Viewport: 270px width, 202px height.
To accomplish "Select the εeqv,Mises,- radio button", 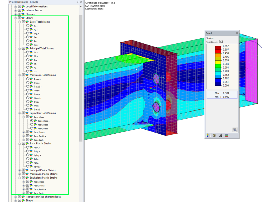I will [x=31, y=125].
